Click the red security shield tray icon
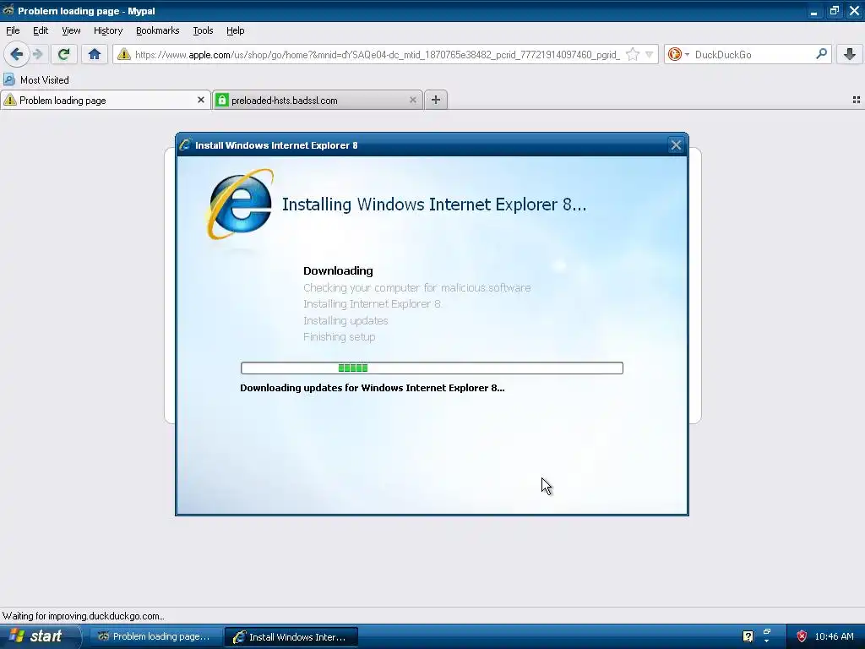 [x=802, y=636]
